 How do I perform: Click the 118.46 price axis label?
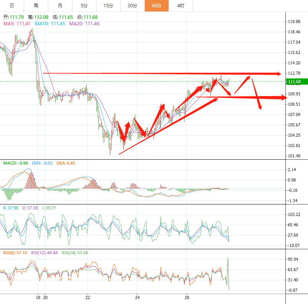point(294,32)
